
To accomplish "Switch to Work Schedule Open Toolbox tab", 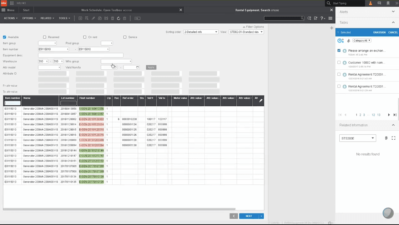I will pos(106,10).
